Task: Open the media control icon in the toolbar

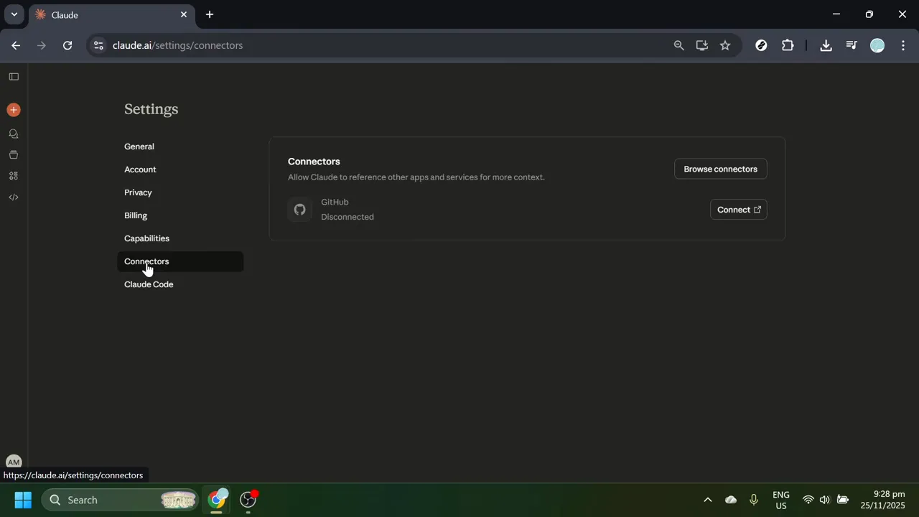Action: [x=852, y=45]
